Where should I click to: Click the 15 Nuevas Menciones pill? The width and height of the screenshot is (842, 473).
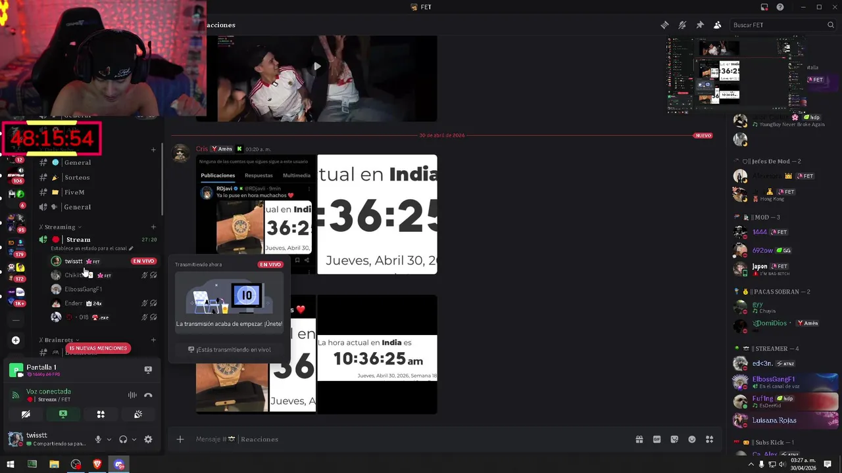click(98, 348)
